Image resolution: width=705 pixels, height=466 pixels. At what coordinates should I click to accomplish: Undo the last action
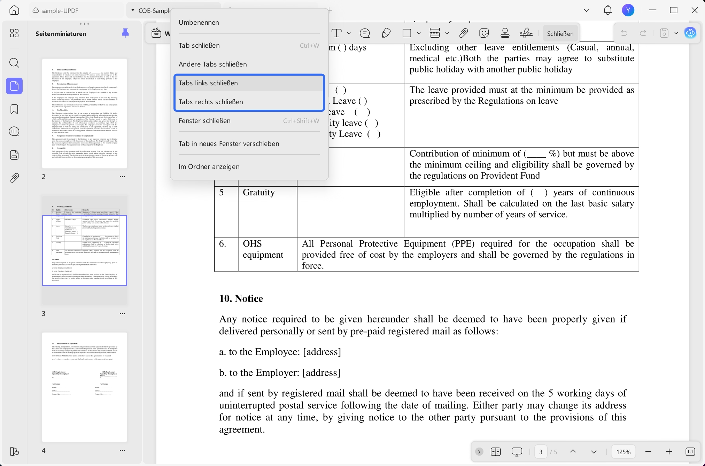tap(624, 33)
